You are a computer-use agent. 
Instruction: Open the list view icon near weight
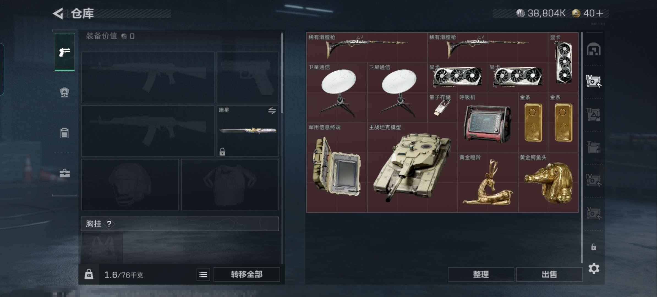coord(203,274)
